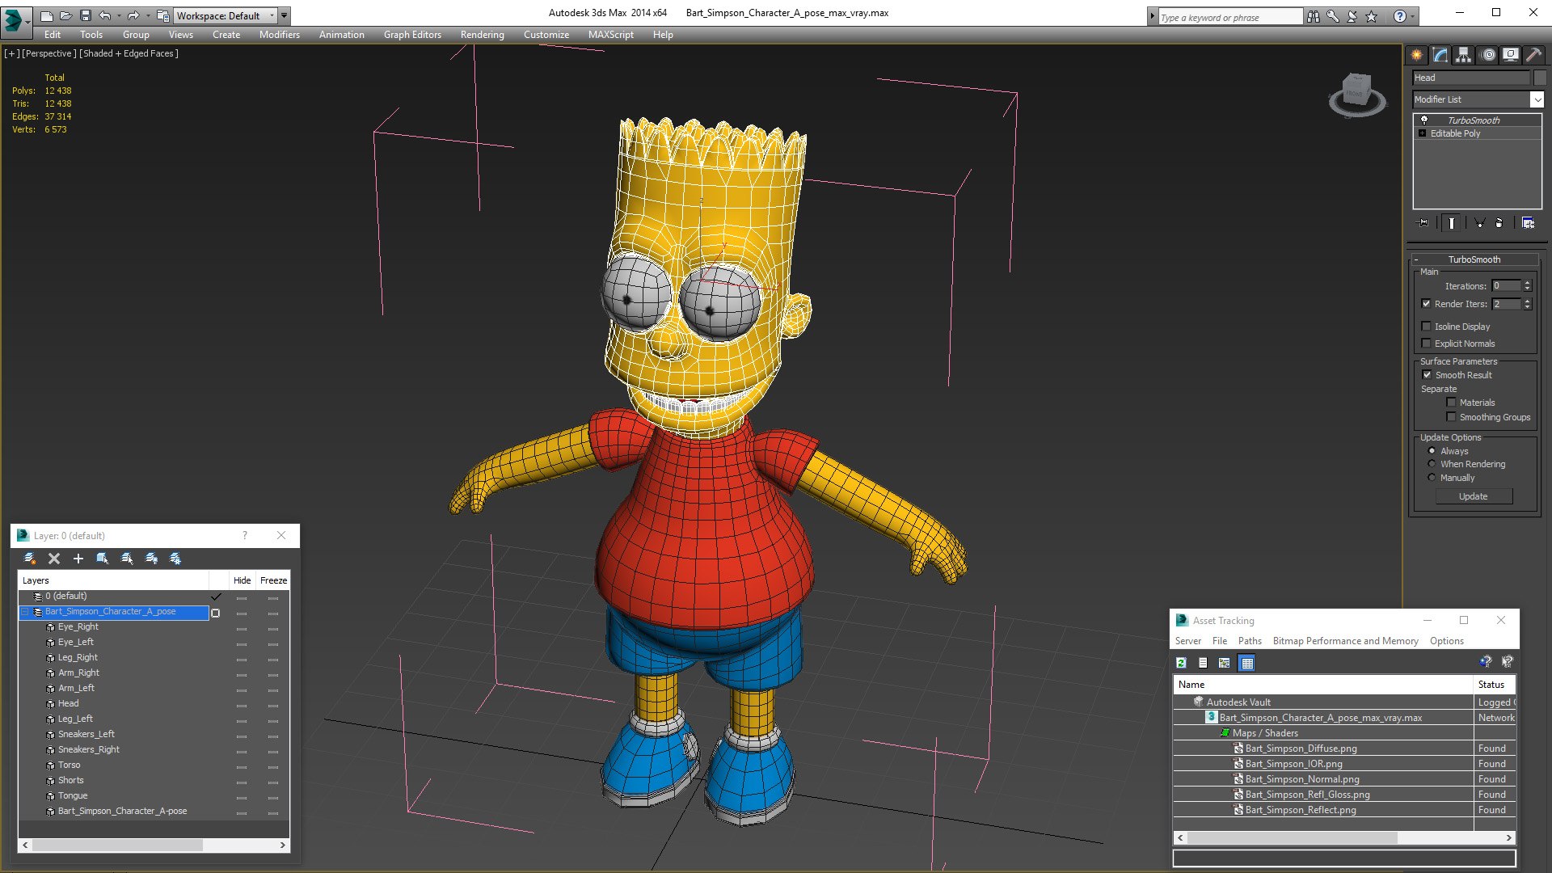Screen dimensions: 1552x873
Task: Click the Hide column header in Layers
Action: [x=242, y=580]
